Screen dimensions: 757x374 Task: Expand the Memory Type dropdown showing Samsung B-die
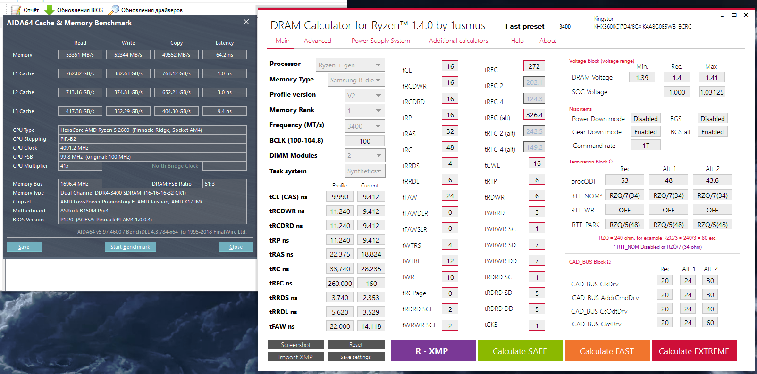pos(356,80)
